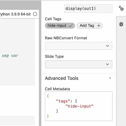This screenshot has height=126, width=126.
Task: Click the Advanced Tools heading
Action: click(62, 78)
